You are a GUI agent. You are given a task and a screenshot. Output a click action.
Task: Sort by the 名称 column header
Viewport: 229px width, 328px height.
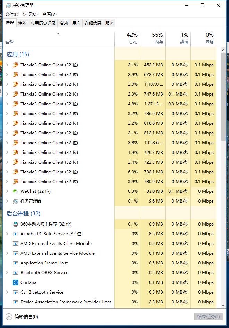tap(59, 39)
